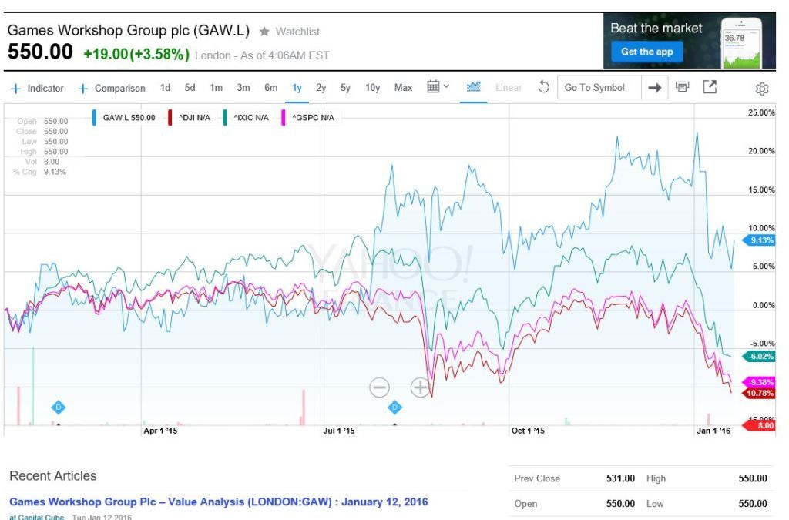Select the 10y time range

pos(372,88)
